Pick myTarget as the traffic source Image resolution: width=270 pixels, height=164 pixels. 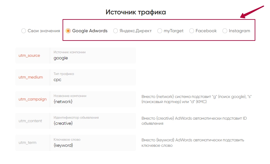coord(160,31)
